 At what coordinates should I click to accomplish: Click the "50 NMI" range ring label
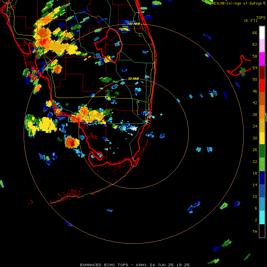click(133, 79)
